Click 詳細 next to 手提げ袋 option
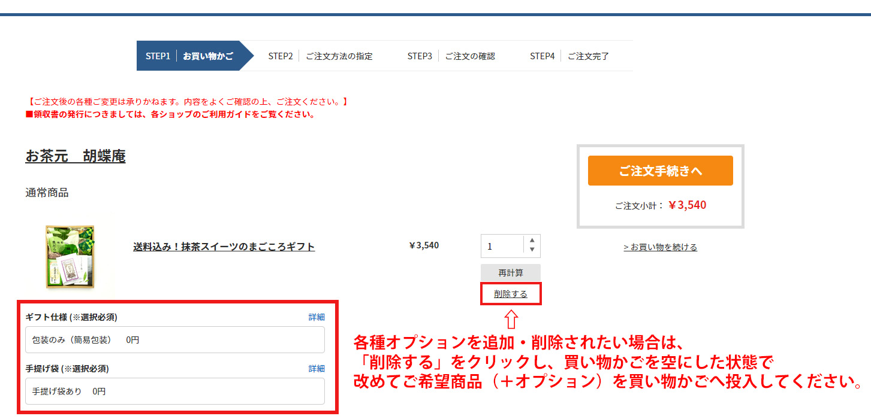The height and width of the screenshot is (419, 871). click(317, 369)
